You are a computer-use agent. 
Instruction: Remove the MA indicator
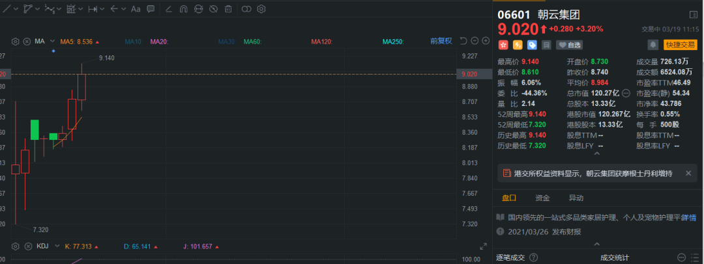pyautogui.click(x=27, y=41)
